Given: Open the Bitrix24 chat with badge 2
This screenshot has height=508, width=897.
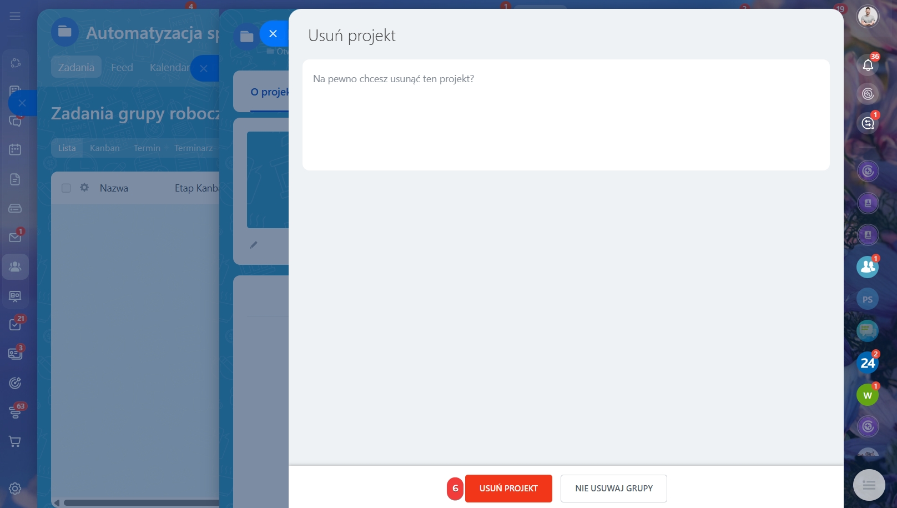Looking at the screenshot, I should pyautogui.click(x=868, y=363).
